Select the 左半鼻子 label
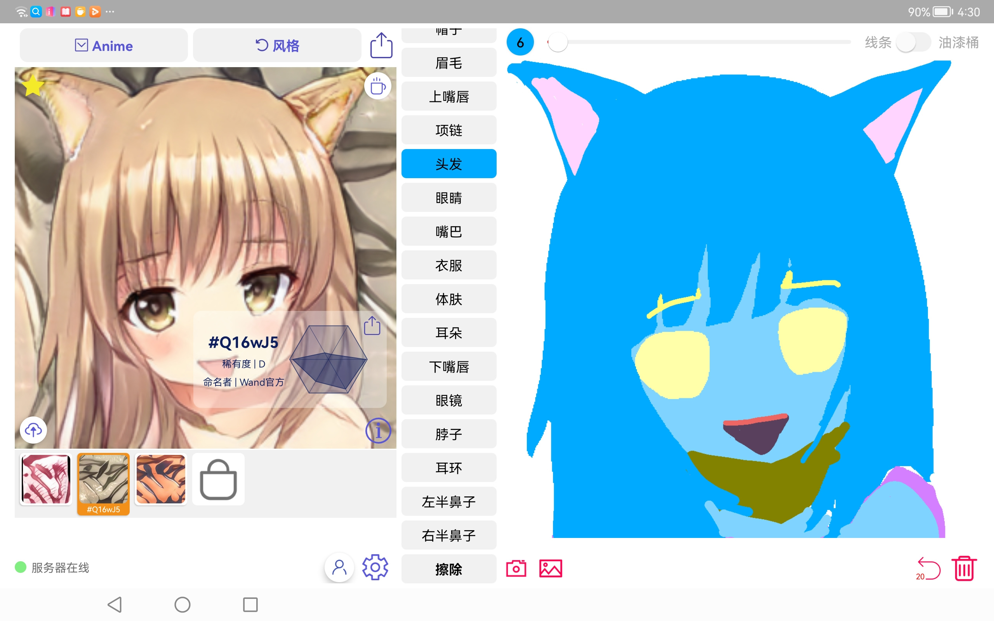This screenshot has width=994, height=621. click(x=449, y=501)
